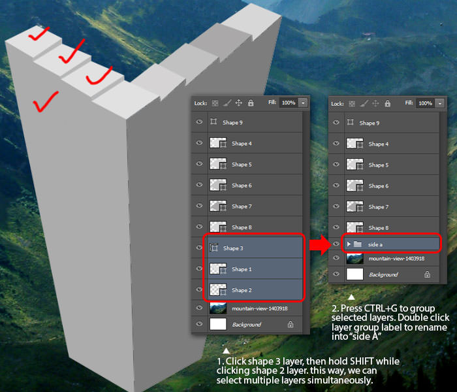Open Fill dropdown arrow in right panel

[440, 103]
